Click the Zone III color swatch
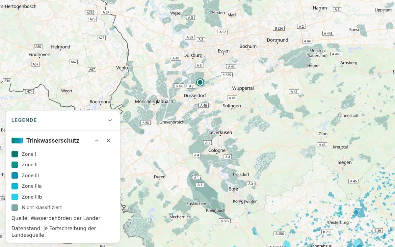The height and width of the screenshot is (247, 395). point(15,176)
